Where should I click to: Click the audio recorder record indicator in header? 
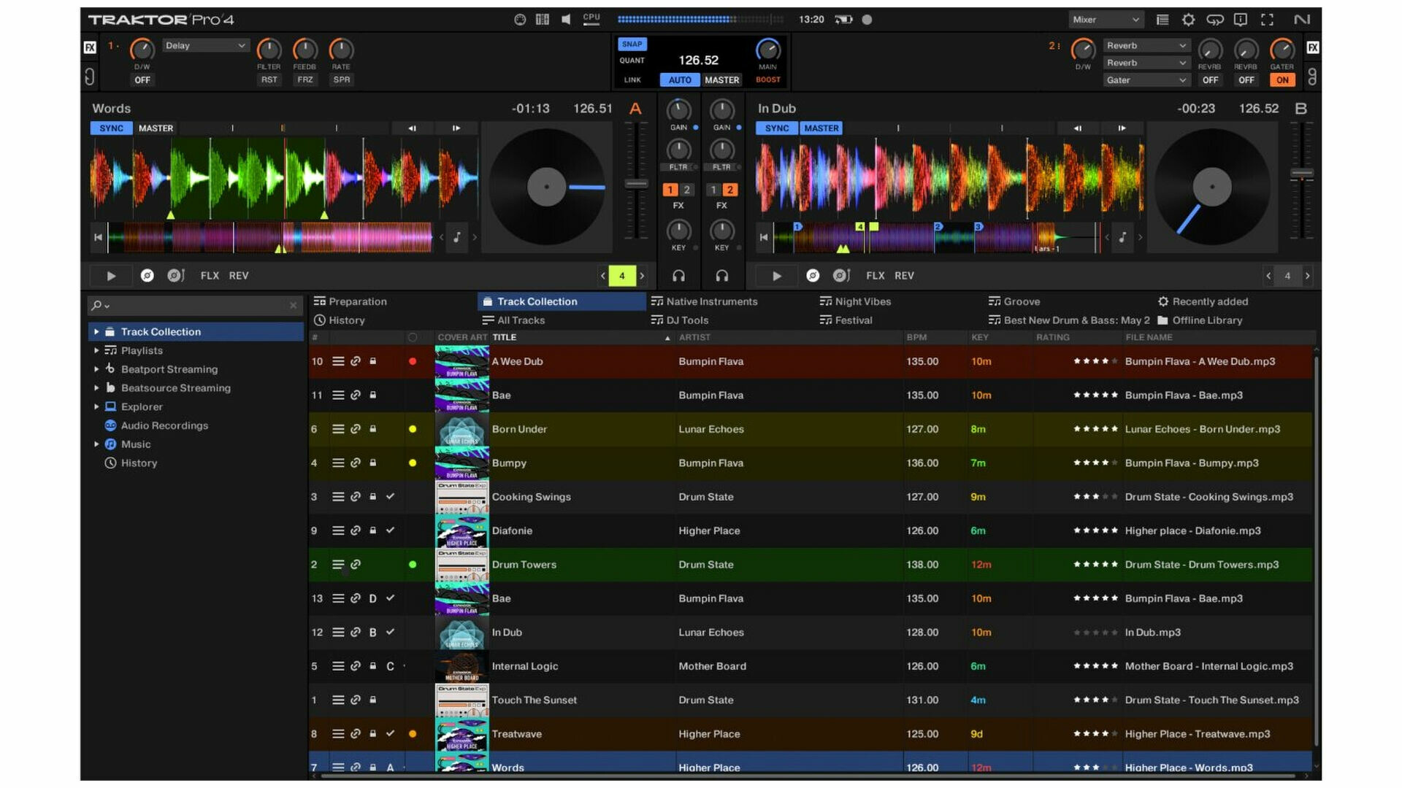(867, 20)
